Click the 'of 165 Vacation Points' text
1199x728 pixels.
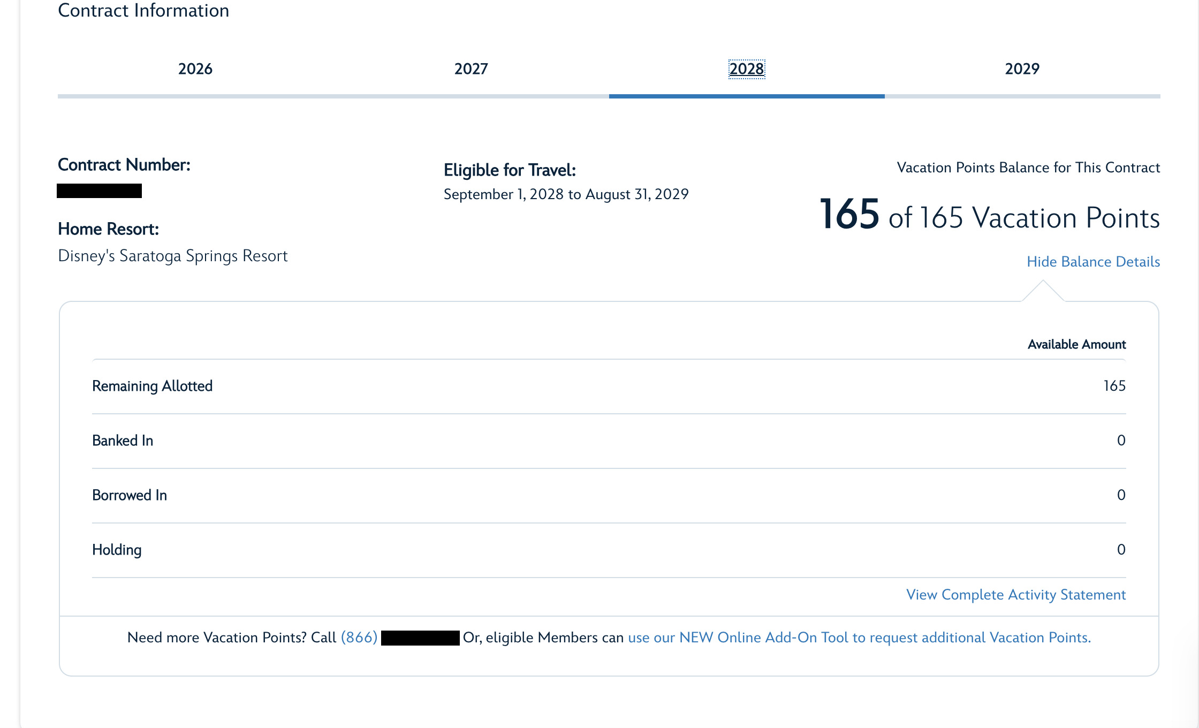1025,218
